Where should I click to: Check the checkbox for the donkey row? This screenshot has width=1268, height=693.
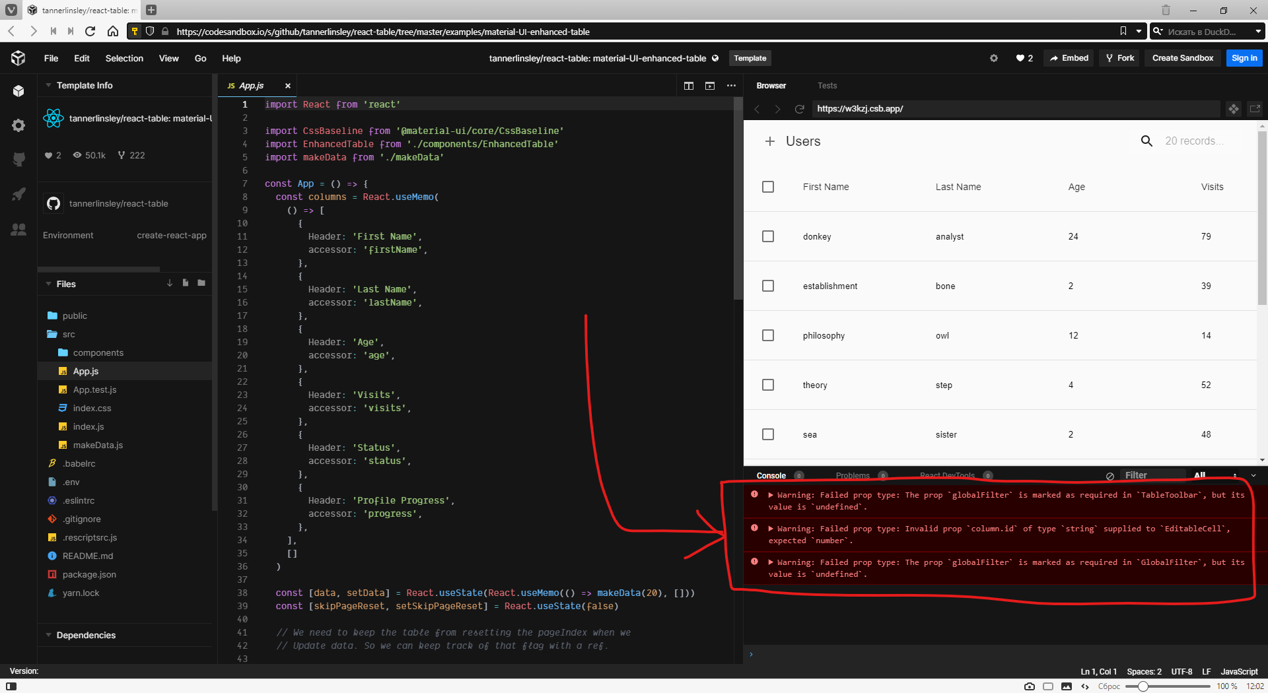coord(767,236)
